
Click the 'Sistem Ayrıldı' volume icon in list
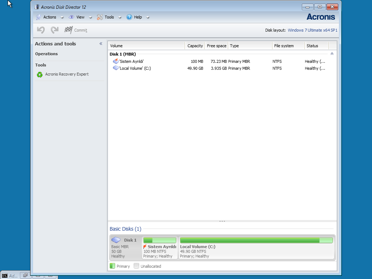(x=116, y=61)
